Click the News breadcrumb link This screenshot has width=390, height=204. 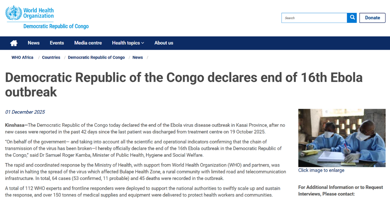click(x=137, y=57)
